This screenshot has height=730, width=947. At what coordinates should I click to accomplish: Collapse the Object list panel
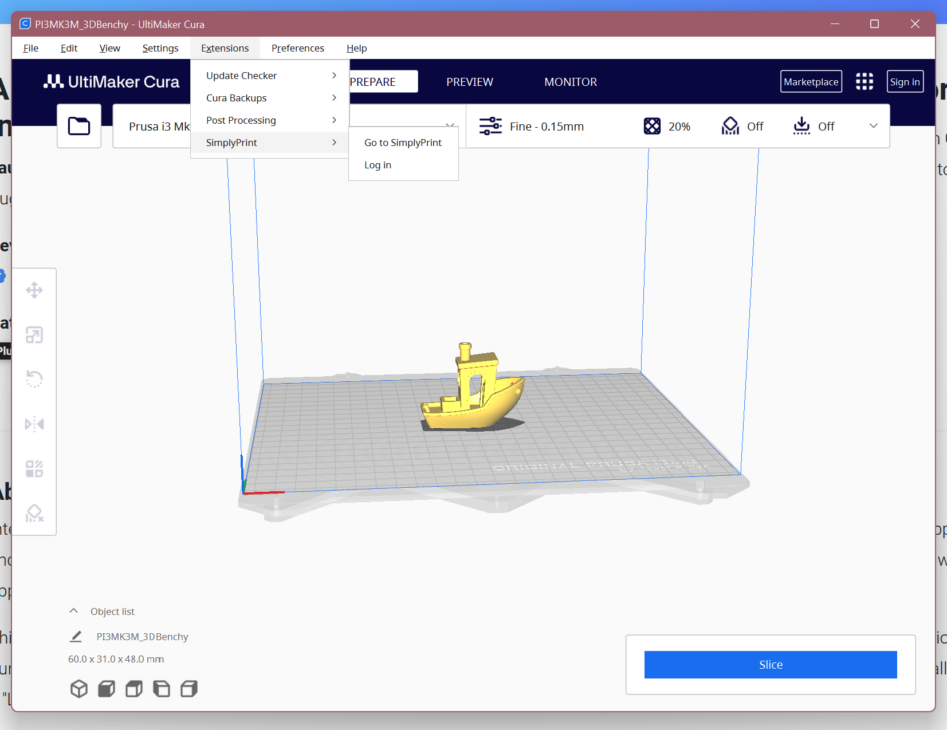74,610
